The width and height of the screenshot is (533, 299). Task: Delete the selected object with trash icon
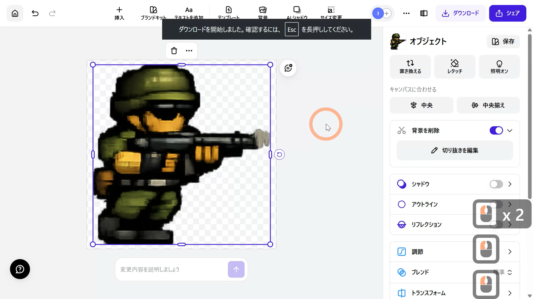tap(174, 51)
